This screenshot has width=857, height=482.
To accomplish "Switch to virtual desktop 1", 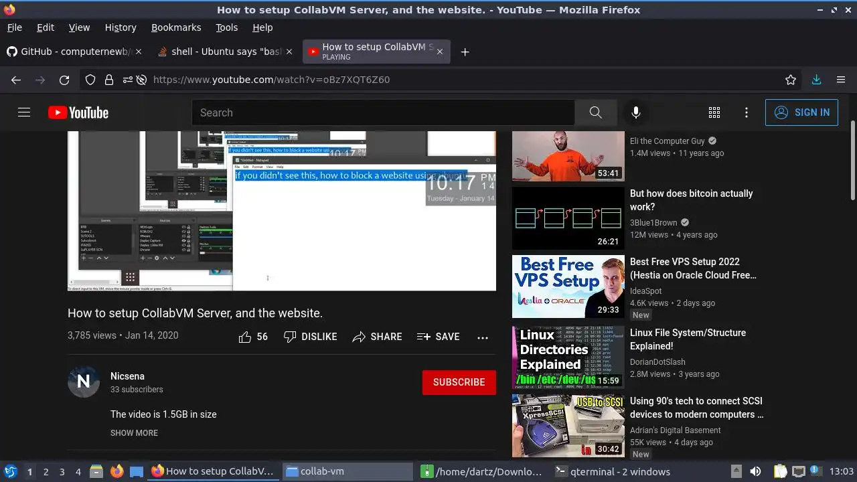I will point(29,472).
